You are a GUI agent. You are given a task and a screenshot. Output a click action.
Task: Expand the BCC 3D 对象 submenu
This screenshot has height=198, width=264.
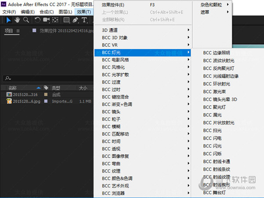coord(143,37)
